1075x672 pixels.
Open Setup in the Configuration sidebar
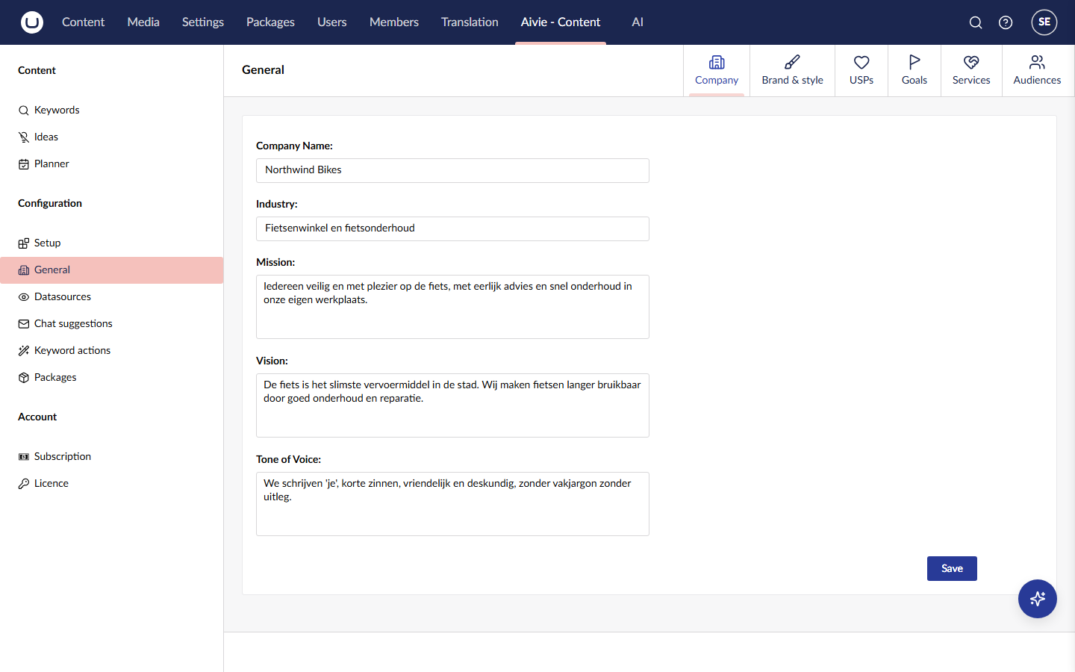click(x=112, y=243)
